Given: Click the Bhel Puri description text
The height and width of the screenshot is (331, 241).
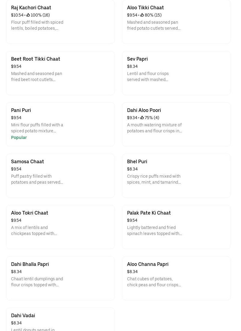Looking at the screenshot, I should point(154,179).
